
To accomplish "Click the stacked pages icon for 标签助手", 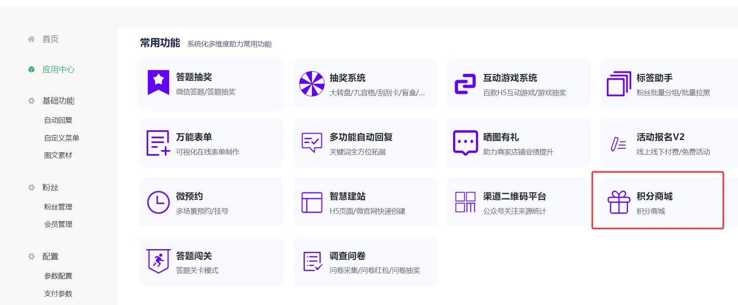I will [x=619, y=84].
